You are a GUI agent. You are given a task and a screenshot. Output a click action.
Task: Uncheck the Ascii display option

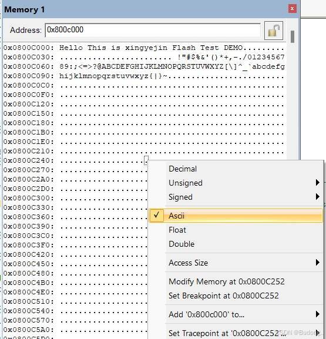pos(236,216)
